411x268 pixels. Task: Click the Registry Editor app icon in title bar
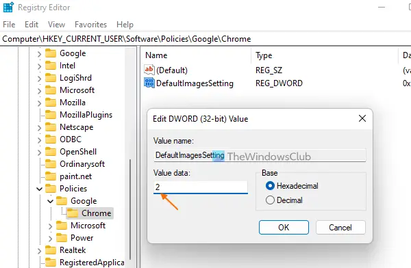[x=8, y=7]
